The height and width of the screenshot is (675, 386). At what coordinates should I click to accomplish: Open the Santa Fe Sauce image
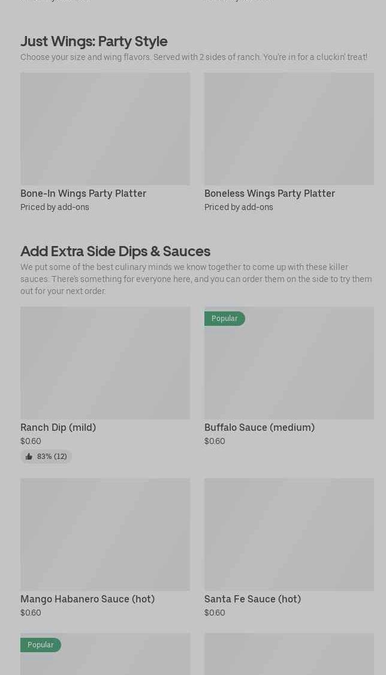click(x=289, y=534)
